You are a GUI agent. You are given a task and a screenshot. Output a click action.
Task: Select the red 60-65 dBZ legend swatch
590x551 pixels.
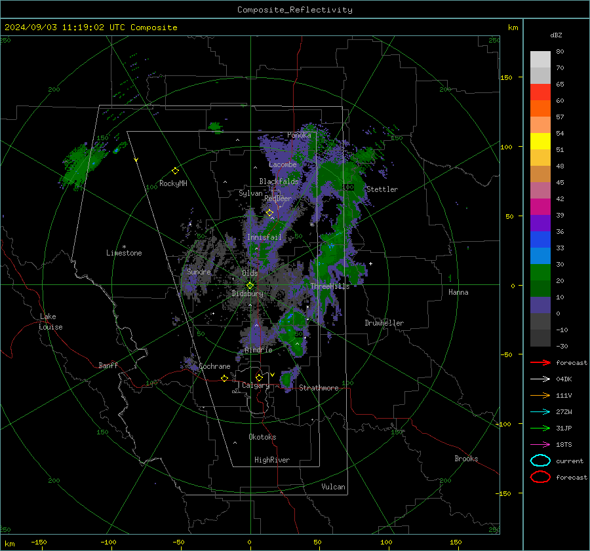coord(540,92)
